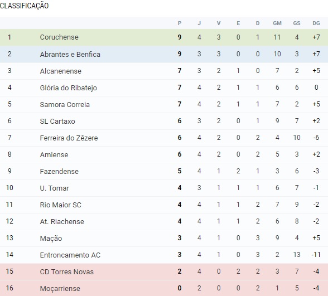Select the DG goal difference header
Screen dimensions: 328x296
coord(316,23)
